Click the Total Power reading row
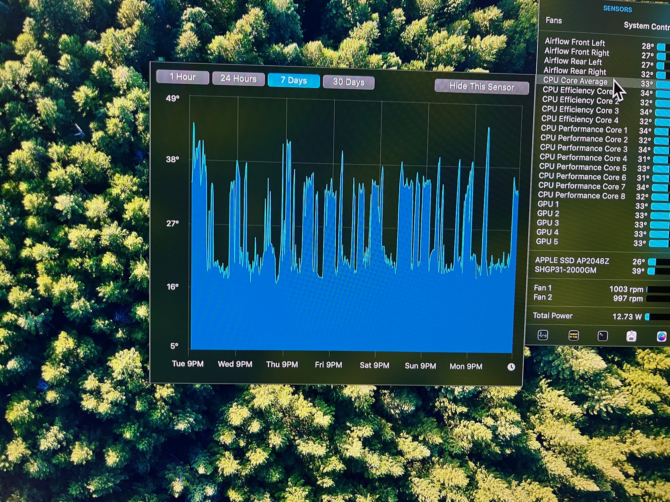 (553, 316)
